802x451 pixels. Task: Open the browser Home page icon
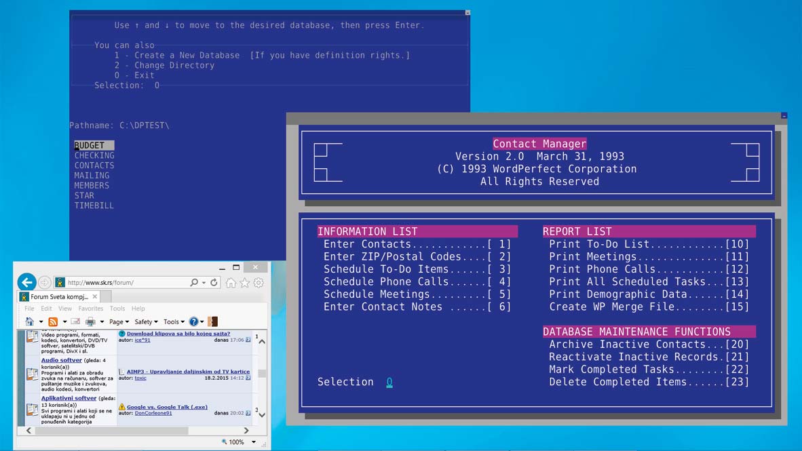[x=231, y=282]
